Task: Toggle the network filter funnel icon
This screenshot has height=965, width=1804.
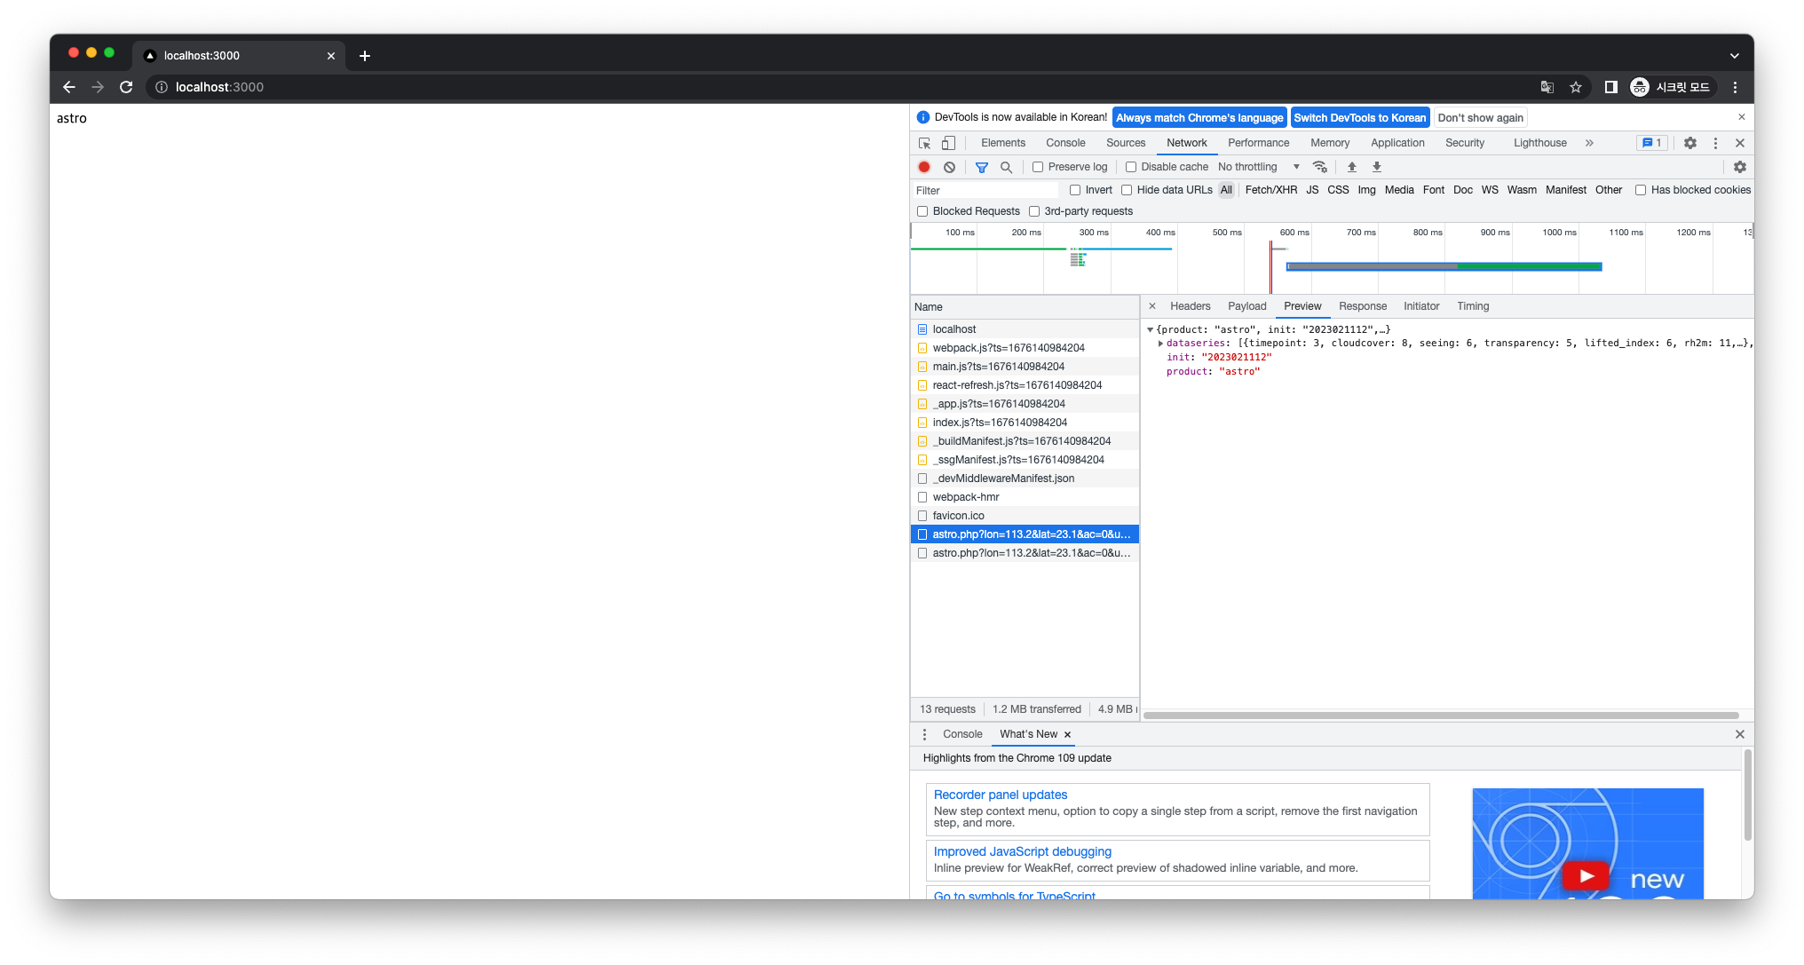Action: (x=982, y=167)
